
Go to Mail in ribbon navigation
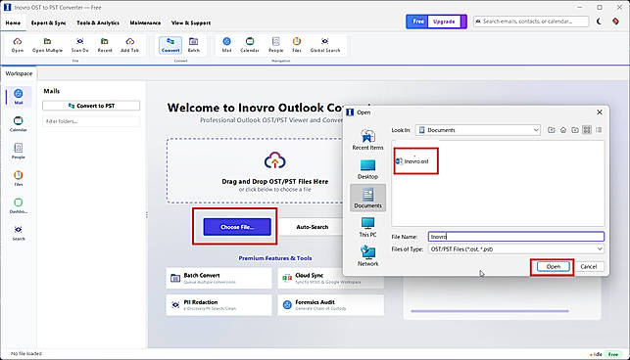click(226, 45)
